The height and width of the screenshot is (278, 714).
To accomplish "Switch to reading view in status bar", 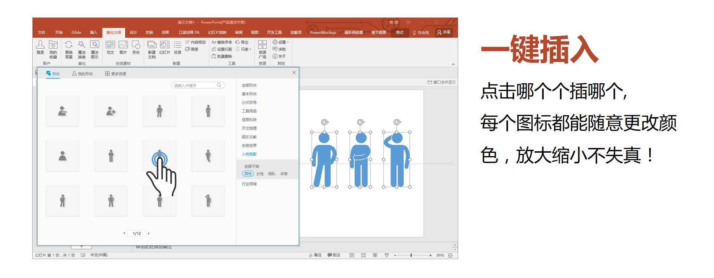I will 375,255.
